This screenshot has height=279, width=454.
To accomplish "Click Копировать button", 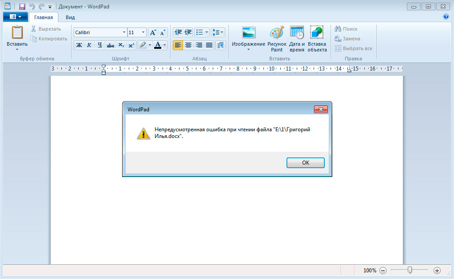I will point(49,39).
